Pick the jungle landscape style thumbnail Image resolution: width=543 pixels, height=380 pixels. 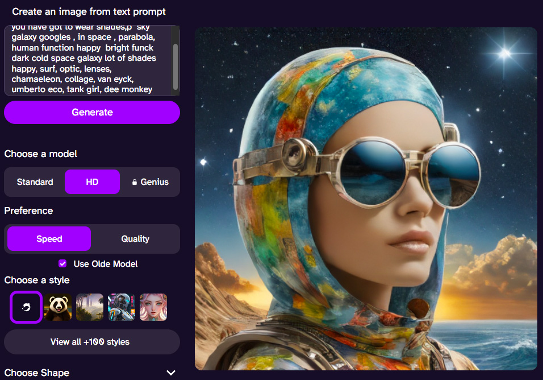point(90,307)
